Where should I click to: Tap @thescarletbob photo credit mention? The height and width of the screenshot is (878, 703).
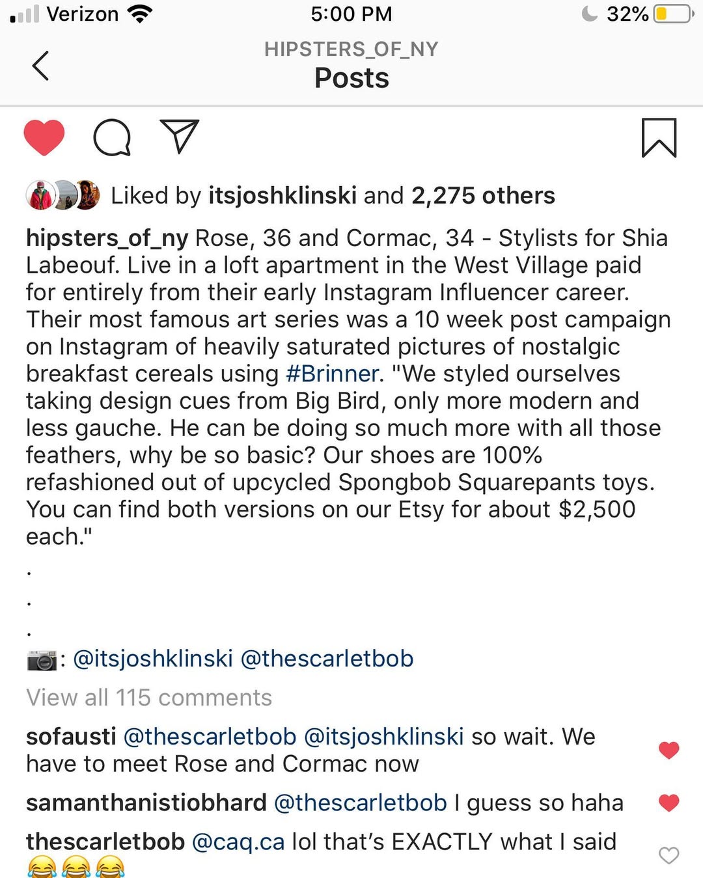tap(327, 659)
